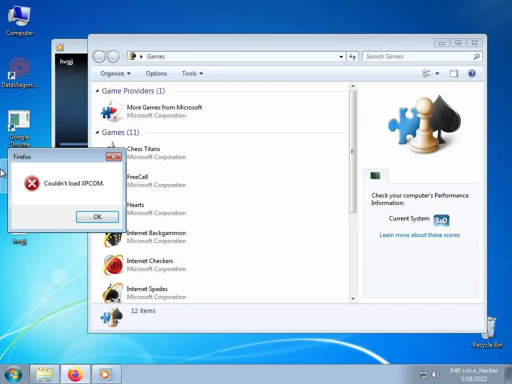Click Internet Spades text label
Image resolution: width=512 pixels, height=384 pixels.
coord(147,289)
